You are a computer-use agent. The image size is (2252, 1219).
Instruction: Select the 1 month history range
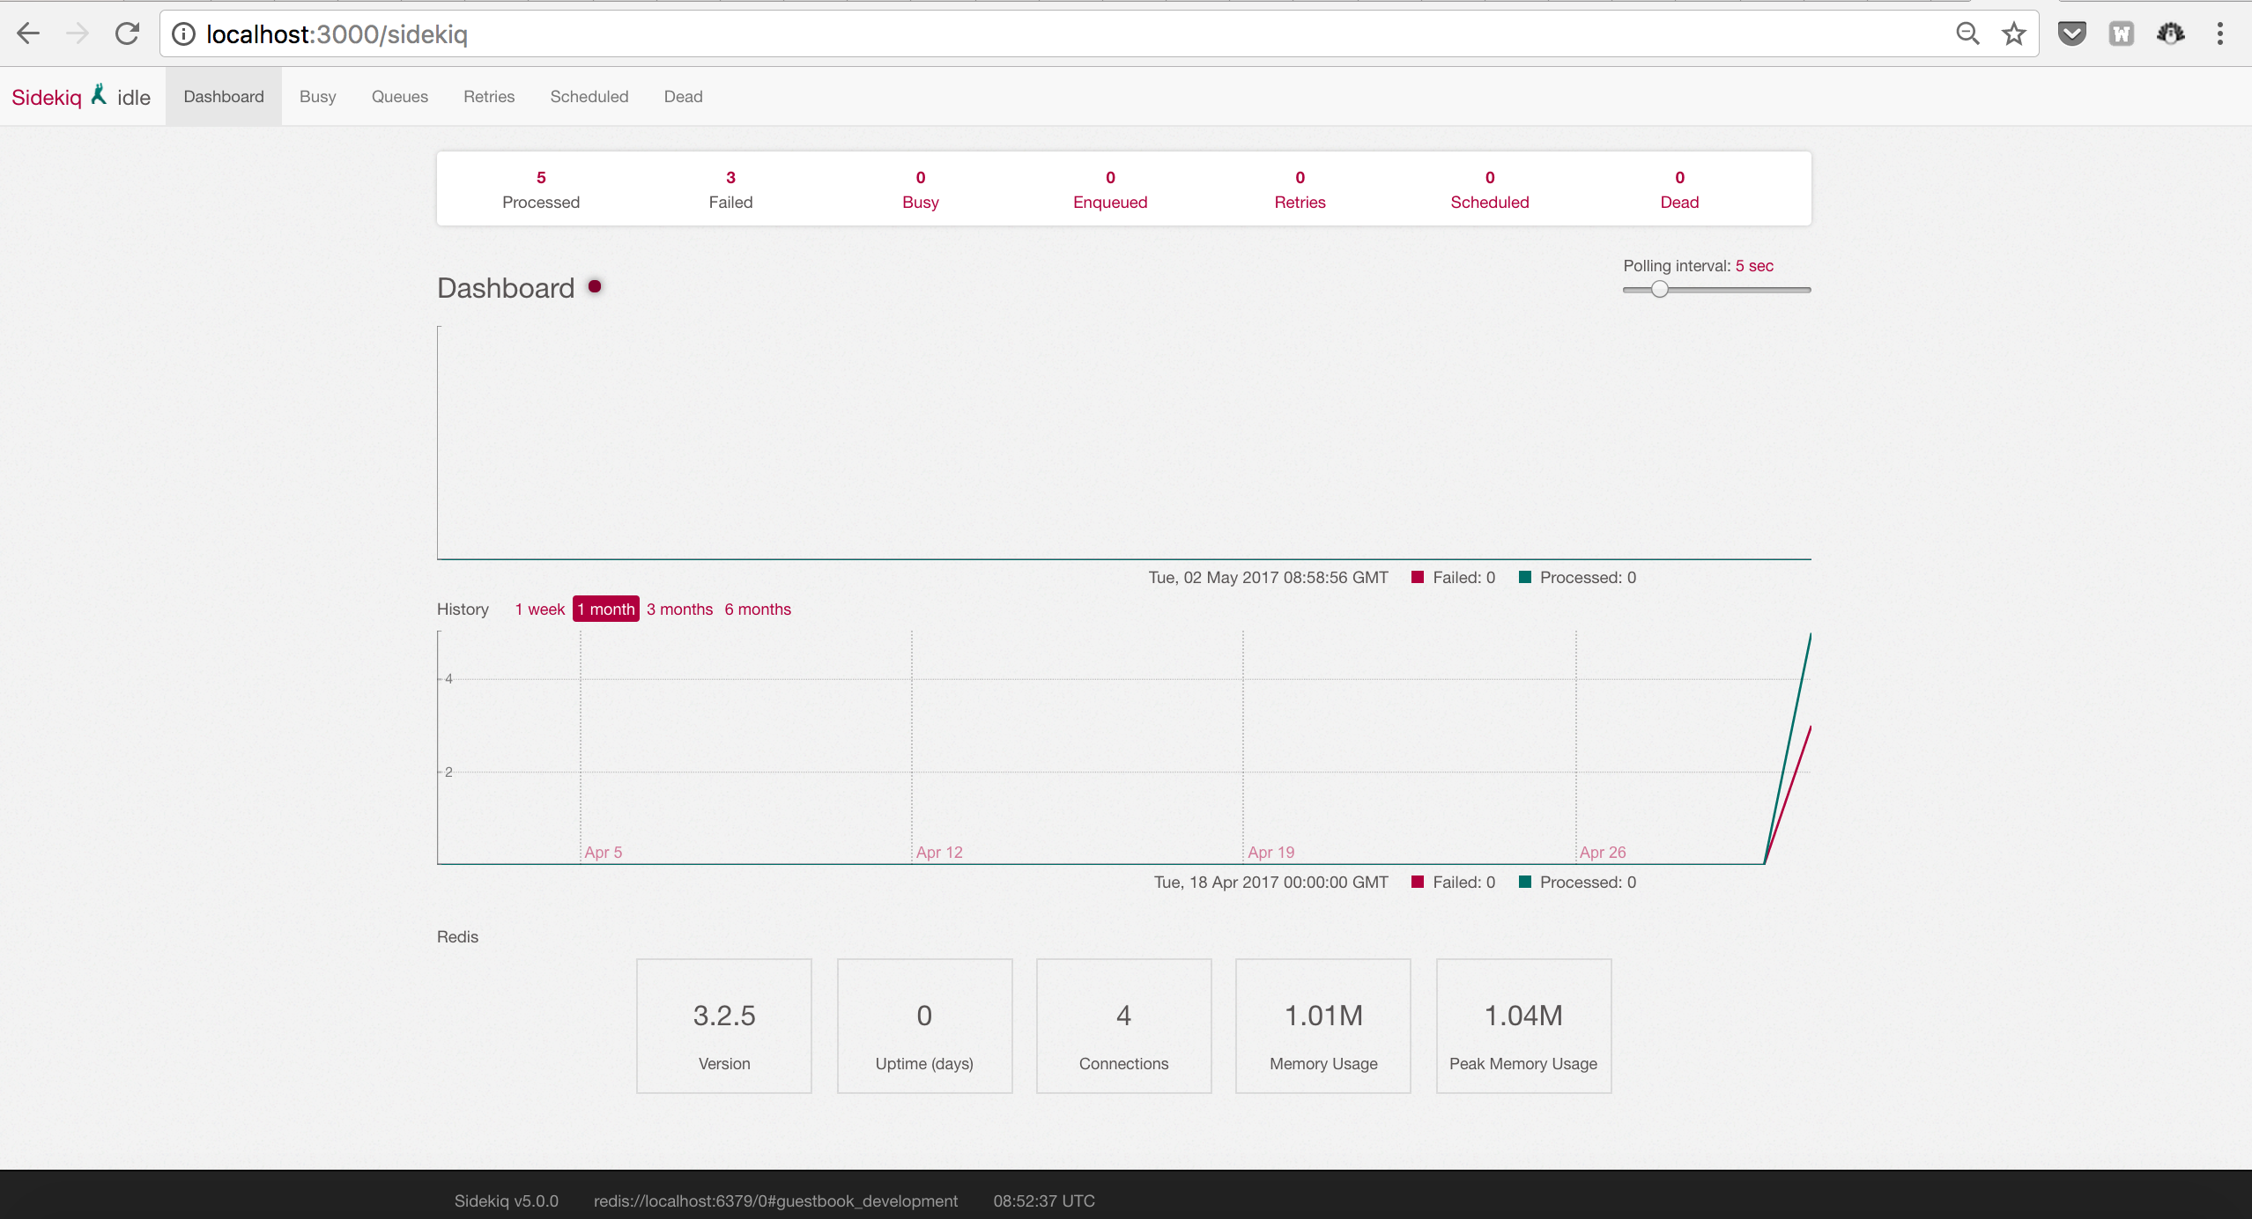606,609
